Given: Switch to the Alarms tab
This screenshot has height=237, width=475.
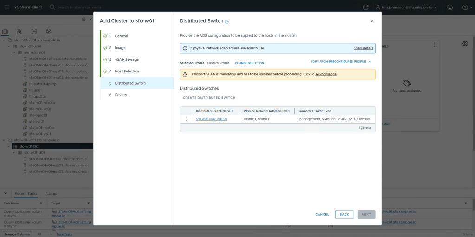Looking at the screenshot, I should pyautogui.click(x=51, y=193).
